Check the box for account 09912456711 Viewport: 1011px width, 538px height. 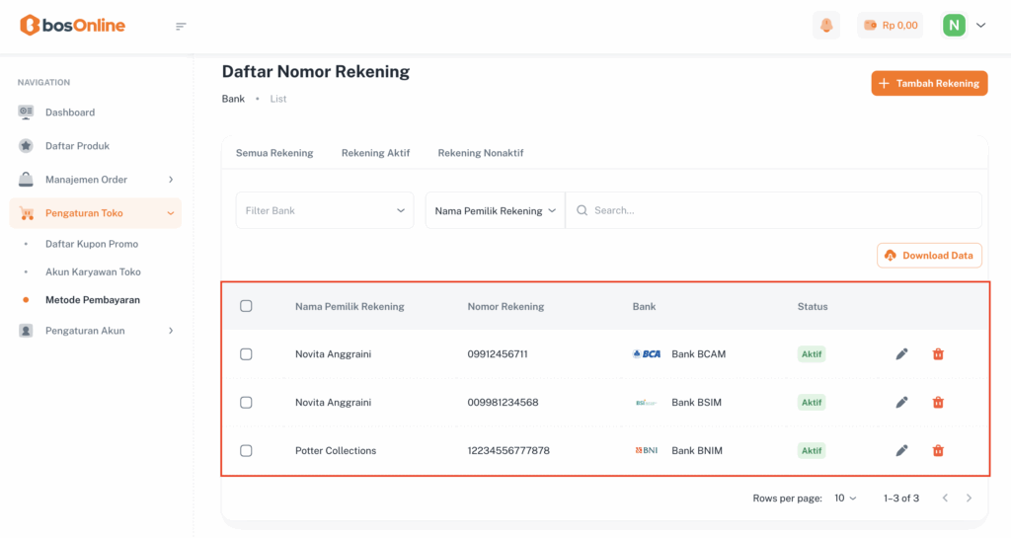click(246, 354)
